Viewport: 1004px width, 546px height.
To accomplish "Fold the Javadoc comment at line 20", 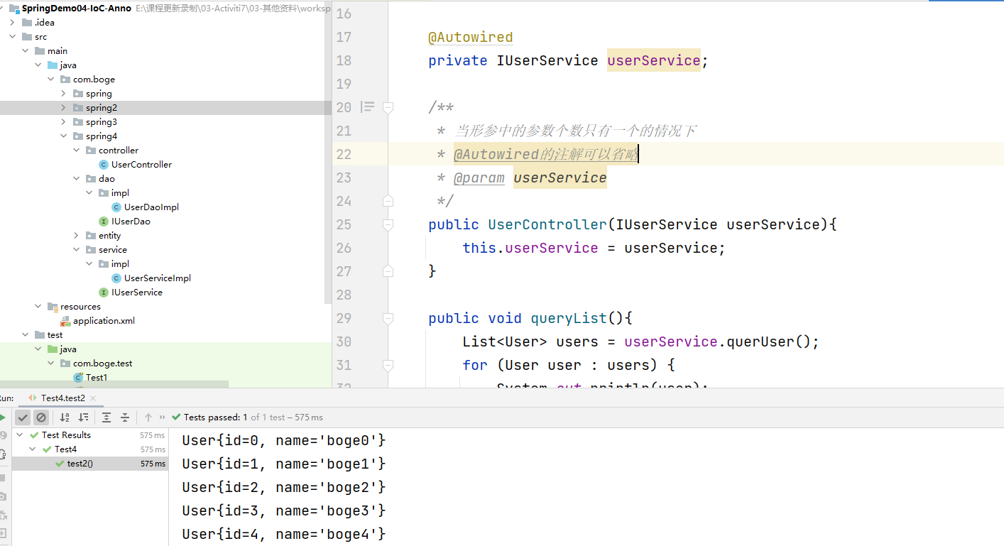I will (x=388, y=107).
